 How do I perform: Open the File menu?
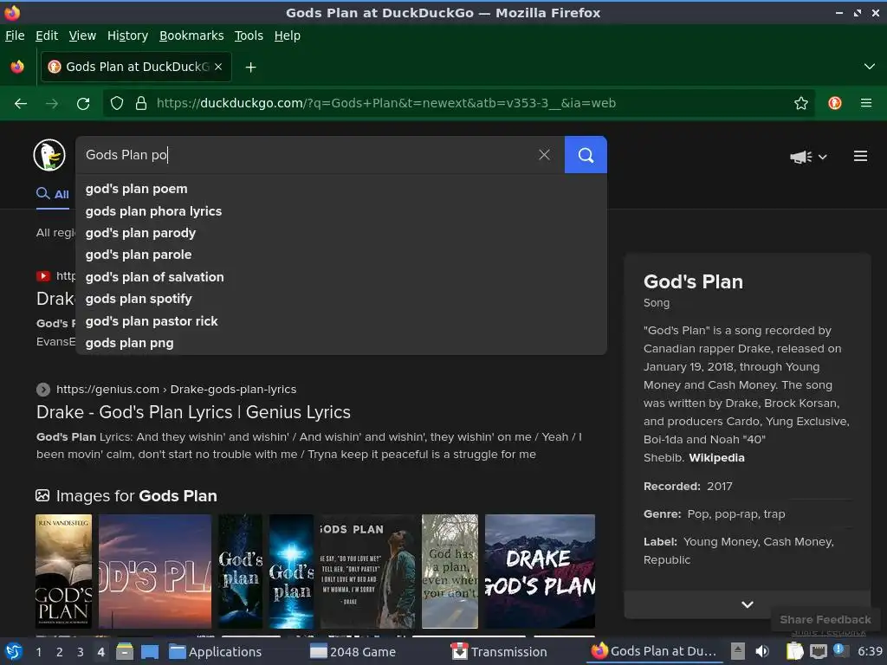[15, 36]
